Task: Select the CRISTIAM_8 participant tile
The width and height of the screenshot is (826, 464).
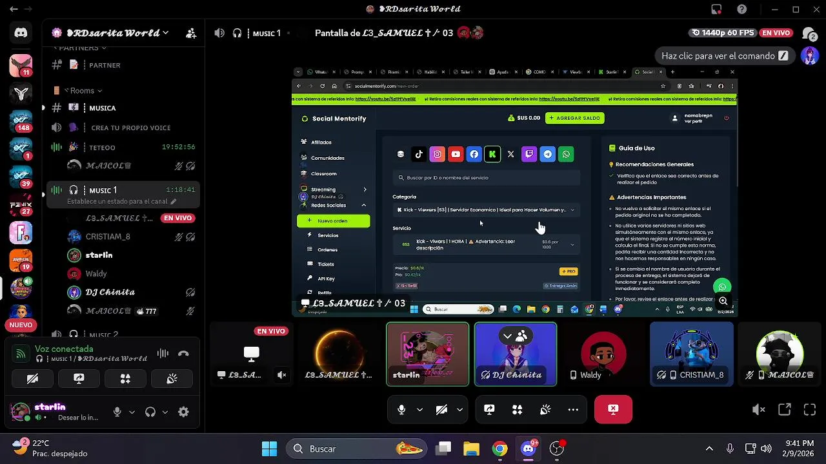Action: coord(692,354)
